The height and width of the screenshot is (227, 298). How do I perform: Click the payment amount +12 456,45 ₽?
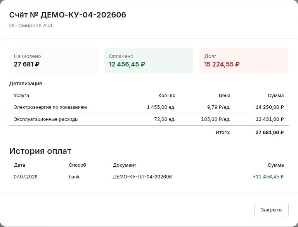click(268, 177)
